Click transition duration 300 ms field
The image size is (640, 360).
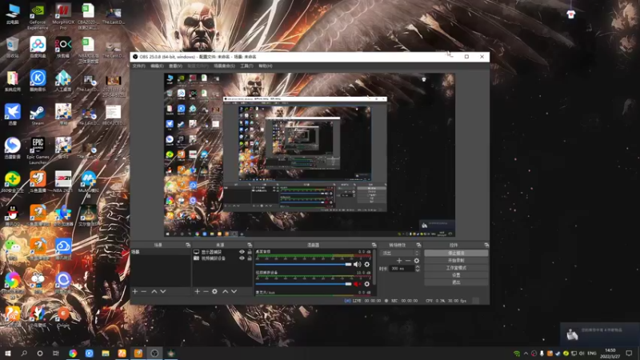[x=402, y=269]
